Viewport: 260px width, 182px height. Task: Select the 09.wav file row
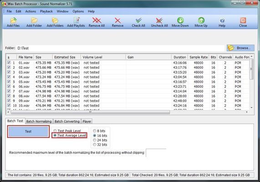[x=127, y=101]
